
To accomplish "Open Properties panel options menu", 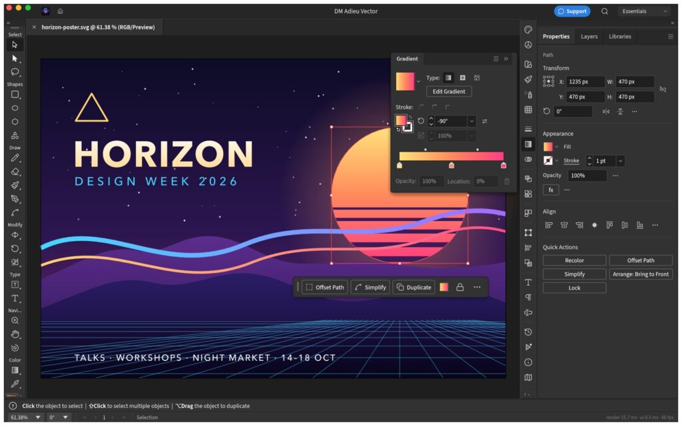I will [670, 37].
